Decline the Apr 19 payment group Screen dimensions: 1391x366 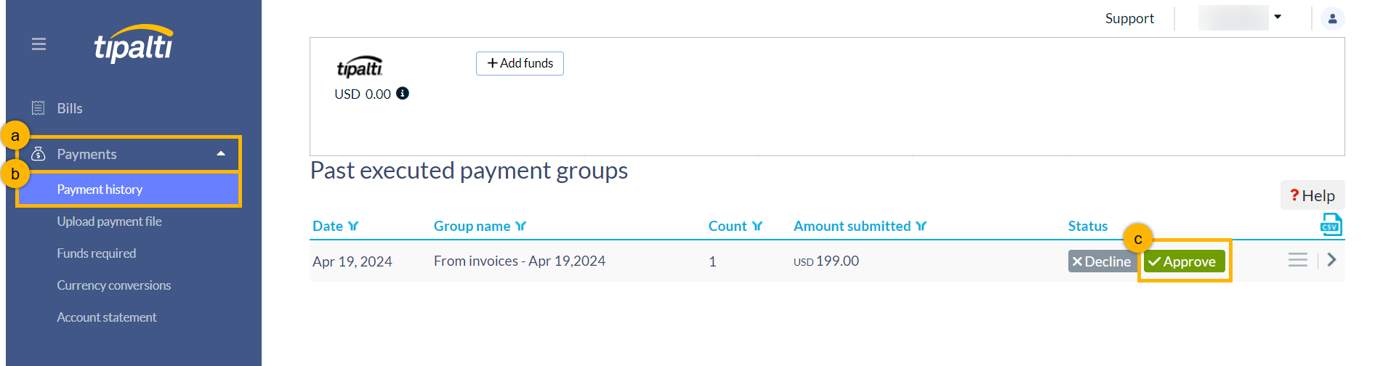(x=1102, y=261)
